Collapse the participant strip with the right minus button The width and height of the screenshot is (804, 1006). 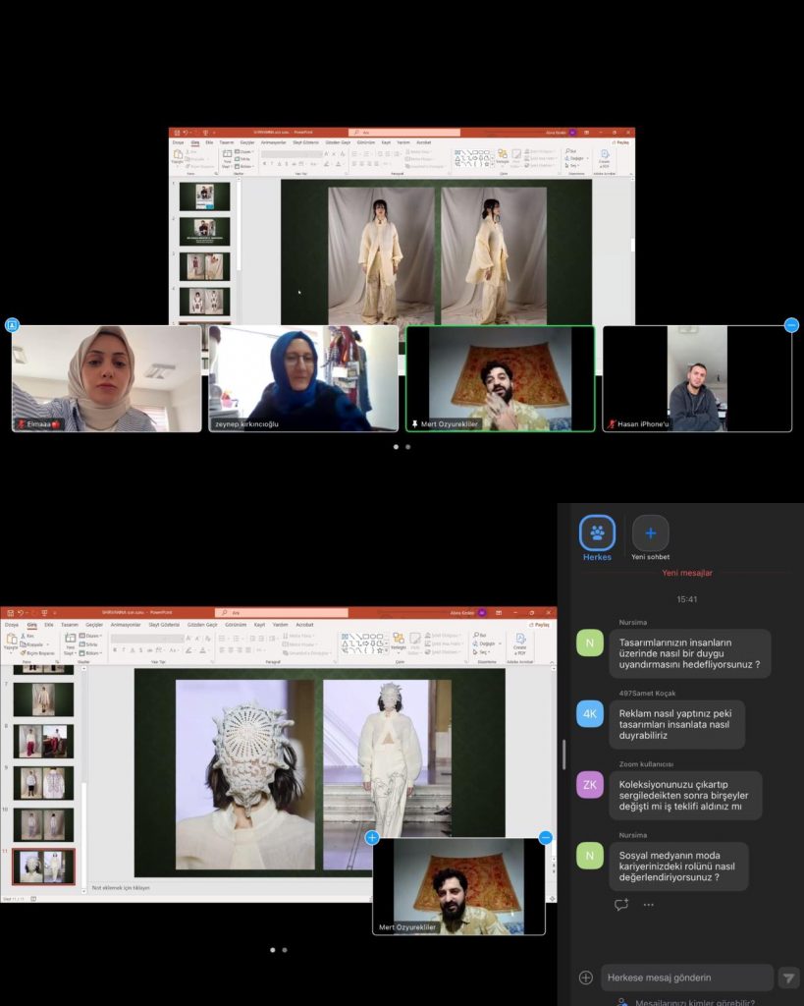click(x=791, y=325)
